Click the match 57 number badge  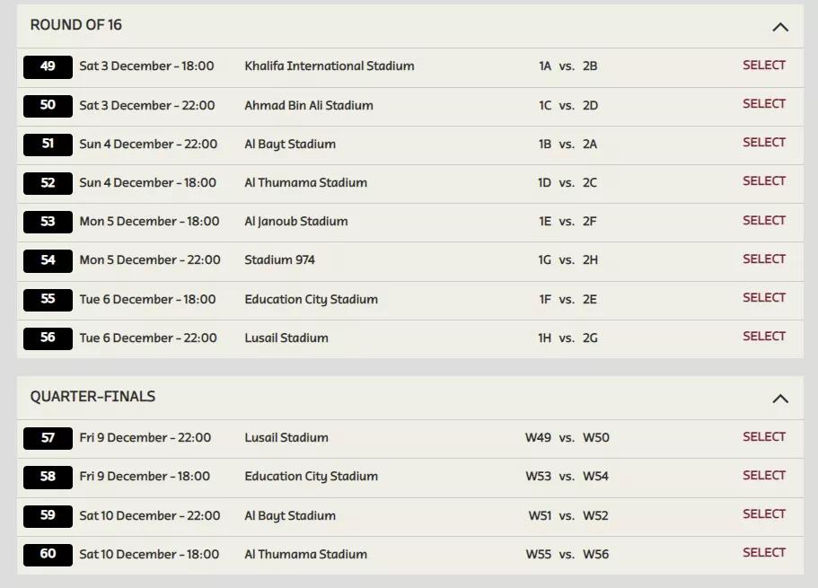tap(48, 438)
